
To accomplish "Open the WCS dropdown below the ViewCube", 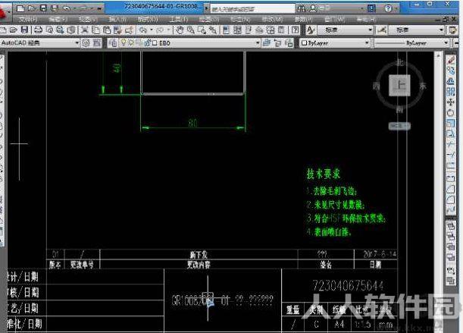I will pos(399,126).
